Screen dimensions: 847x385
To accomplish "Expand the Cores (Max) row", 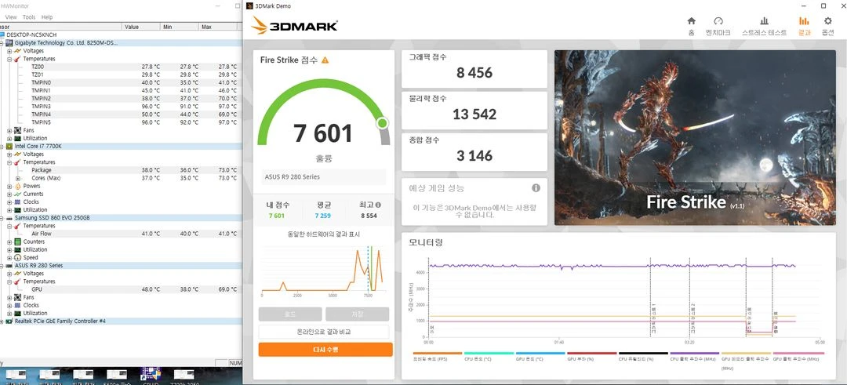I will pos(18,178).
